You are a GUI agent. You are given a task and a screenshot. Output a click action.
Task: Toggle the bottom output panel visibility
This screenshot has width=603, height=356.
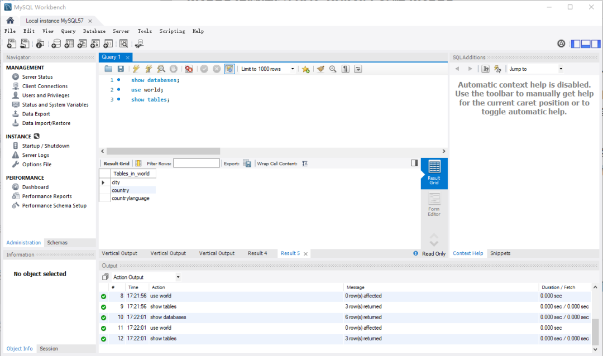[x=586, y=44]
